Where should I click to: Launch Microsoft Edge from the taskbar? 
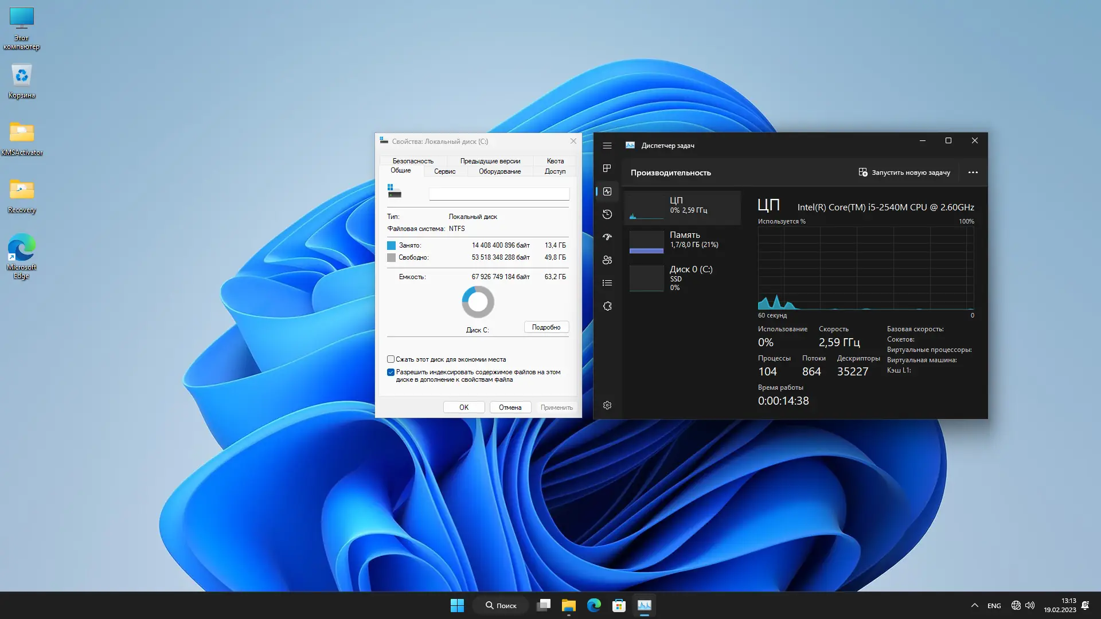point(594,605)
